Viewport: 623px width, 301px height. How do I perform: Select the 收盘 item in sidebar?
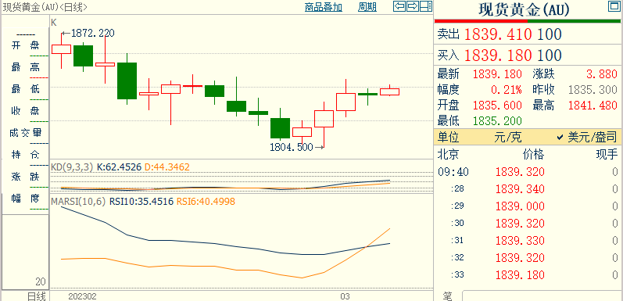(x=26, y=111)
